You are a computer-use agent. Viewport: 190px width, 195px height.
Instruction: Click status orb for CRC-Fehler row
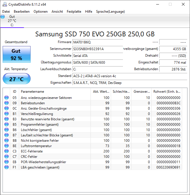6,156
